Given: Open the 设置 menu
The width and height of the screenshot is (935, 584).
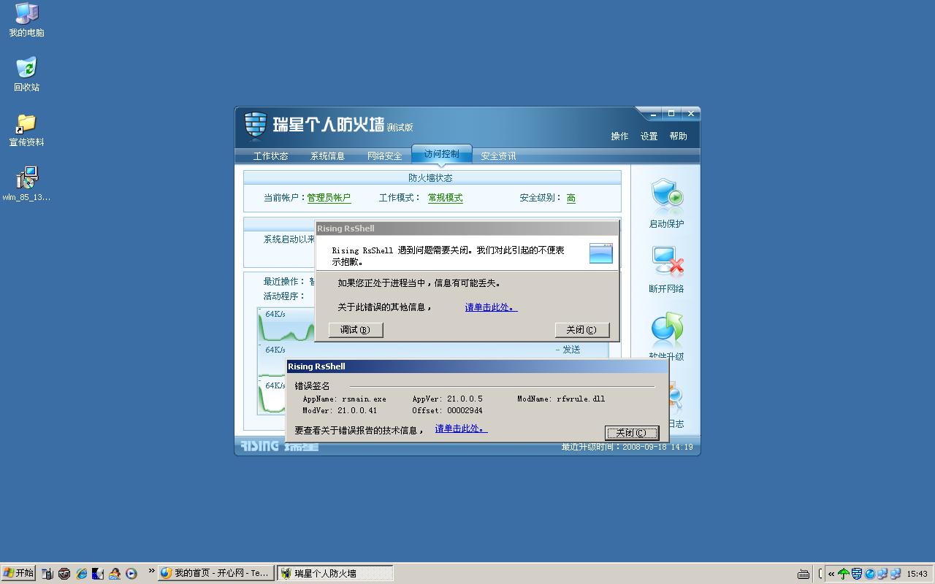Looking at the screenshot, I should (649, 137).
